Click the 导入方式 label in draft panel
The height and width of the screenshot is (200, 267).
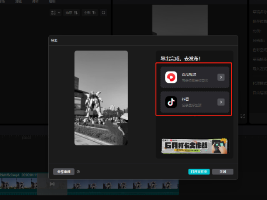tap(260, 69)
